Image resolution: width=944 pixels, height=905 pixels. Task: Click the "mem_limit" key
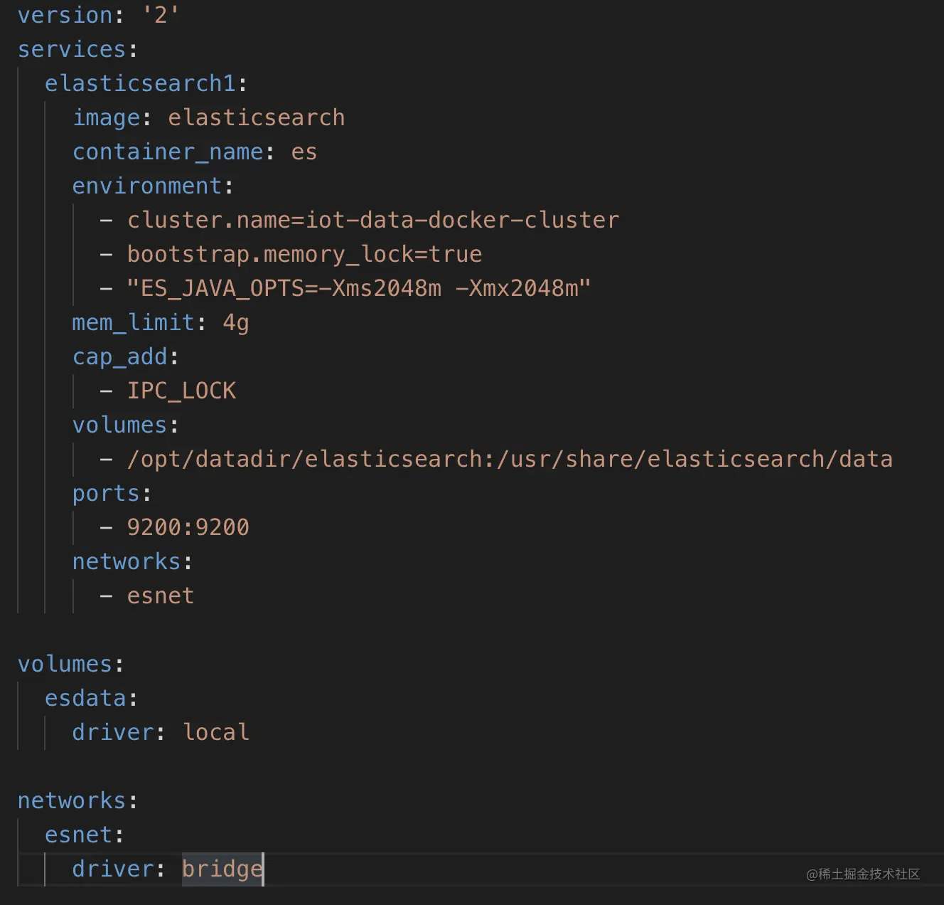[x=134, y=322]
